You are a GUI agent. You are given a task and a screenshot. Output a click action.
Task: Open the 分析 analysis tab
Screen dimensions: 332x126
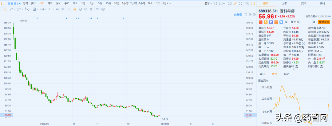coord(285,3)
